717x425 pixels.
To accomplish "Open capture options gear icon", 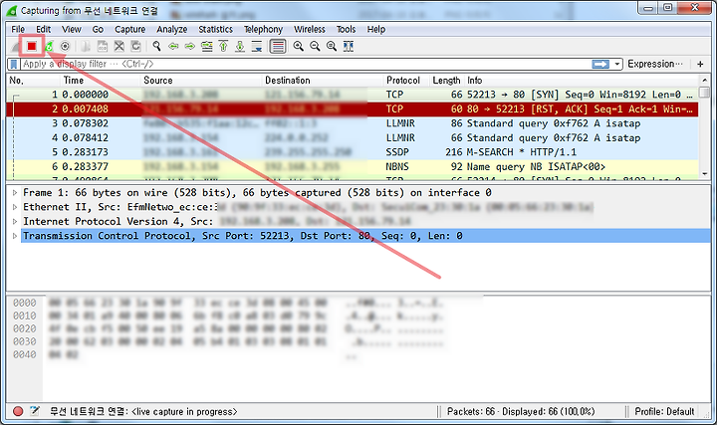I will click(66, 46).
